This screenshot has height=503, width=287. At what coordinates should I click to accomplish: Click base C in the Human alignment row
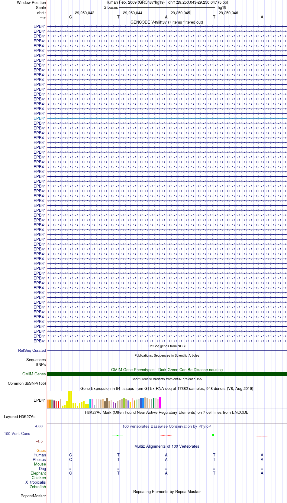click(71, 455)
